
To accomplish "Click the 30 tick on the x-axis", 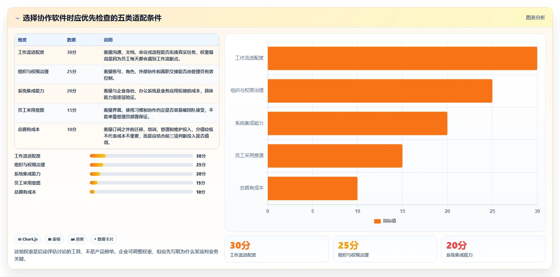I will coord(537,211).
